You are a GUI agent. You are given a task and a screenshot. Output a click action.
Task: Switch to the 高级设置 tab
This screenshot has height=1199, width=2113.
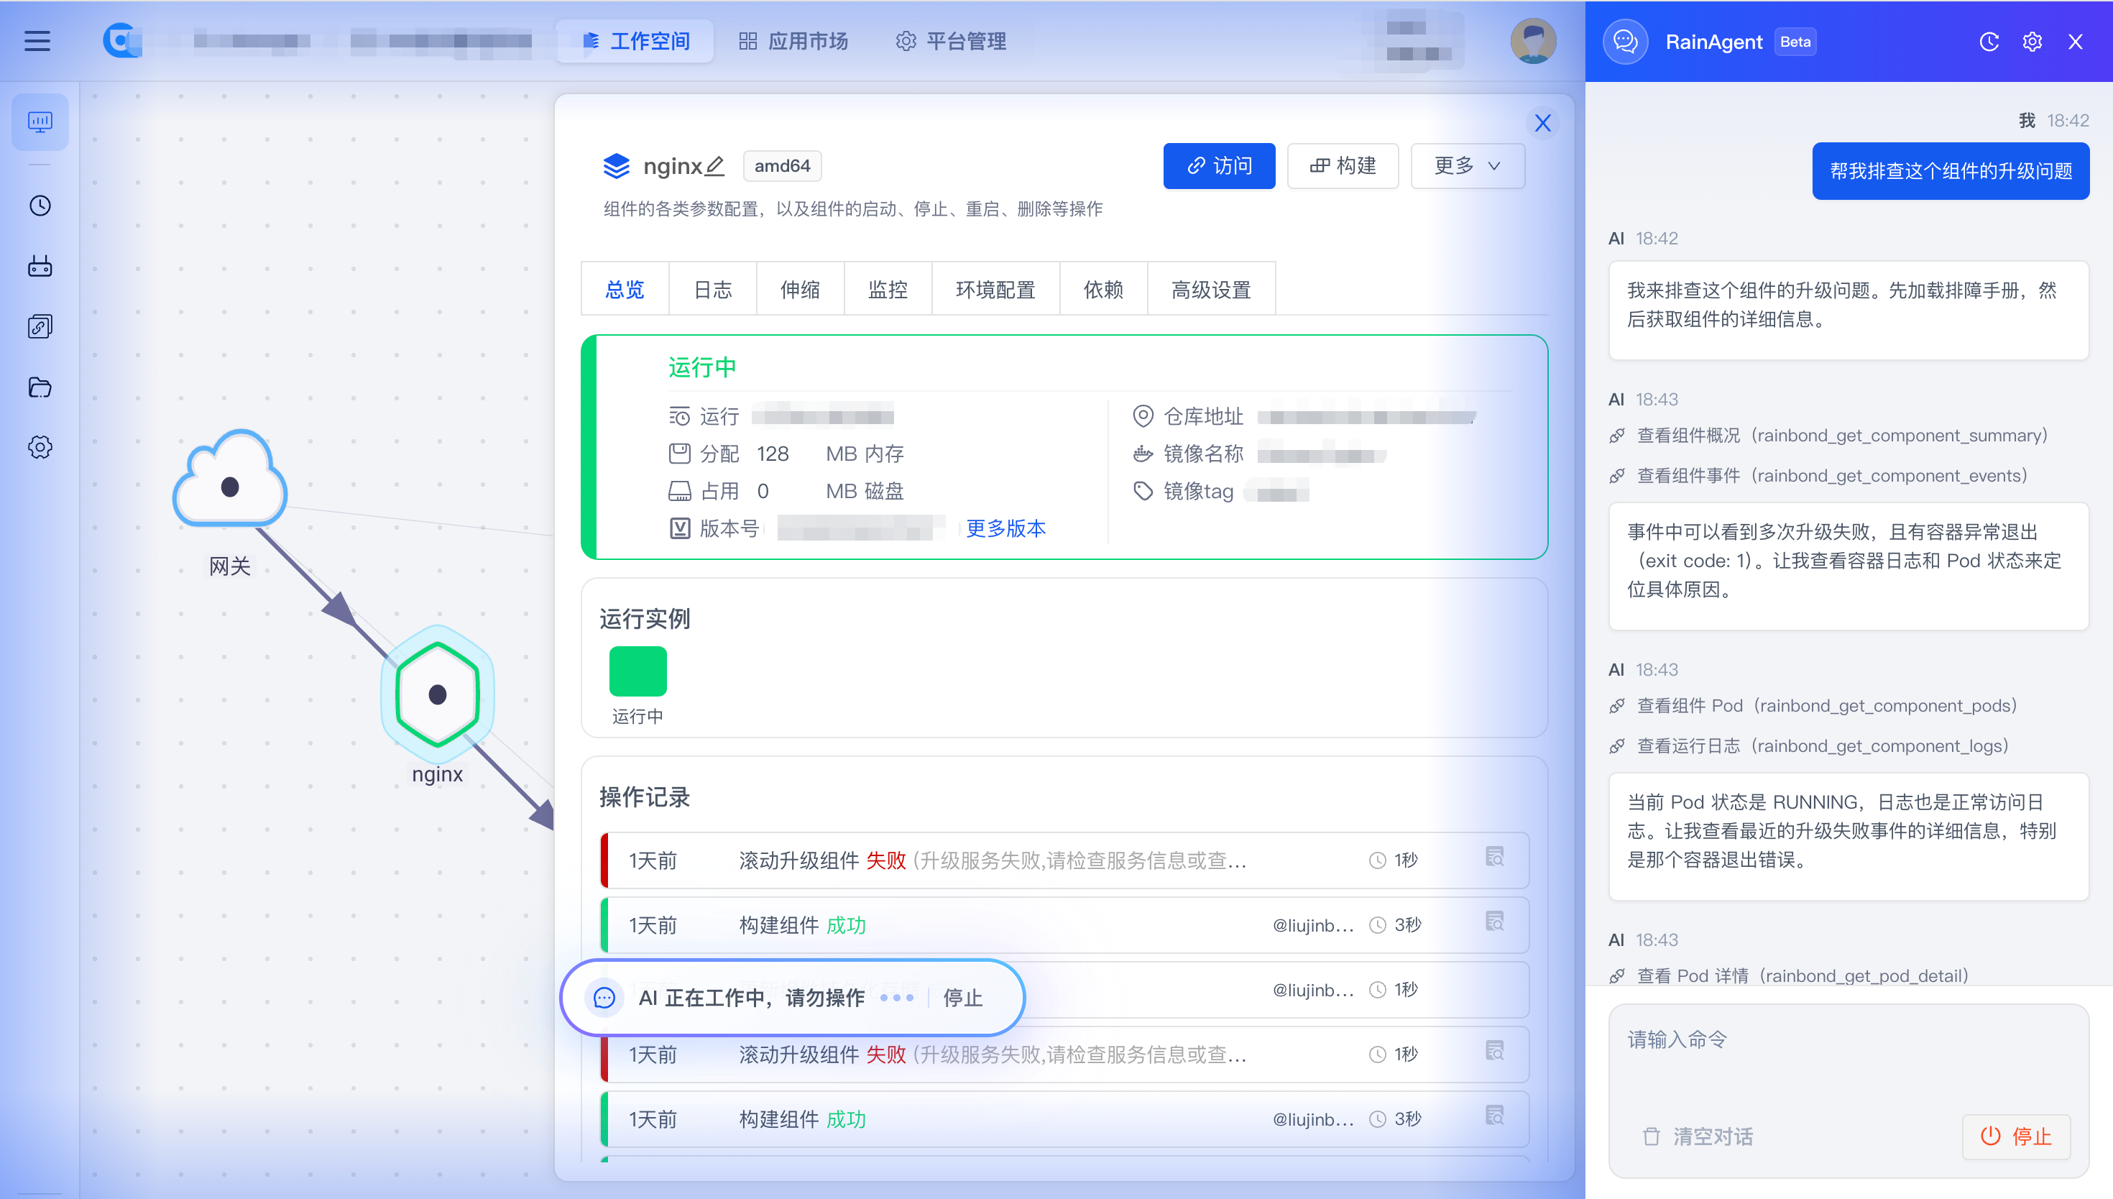[x=1211, y=289]
